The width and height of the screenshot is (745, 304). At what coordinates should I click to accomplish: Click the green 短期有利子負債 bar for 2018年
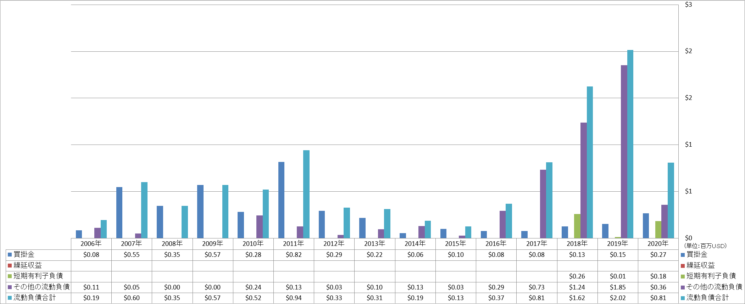coord(577,226)
